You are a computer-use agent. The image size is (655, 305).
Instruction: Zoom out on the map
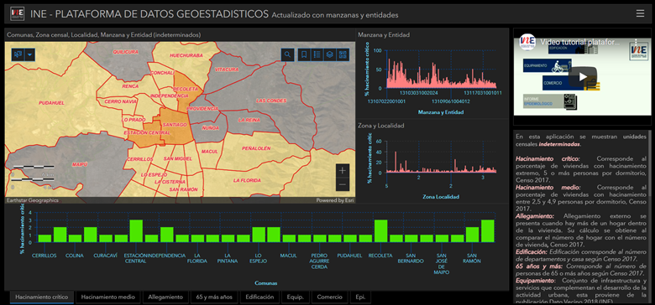342,184
